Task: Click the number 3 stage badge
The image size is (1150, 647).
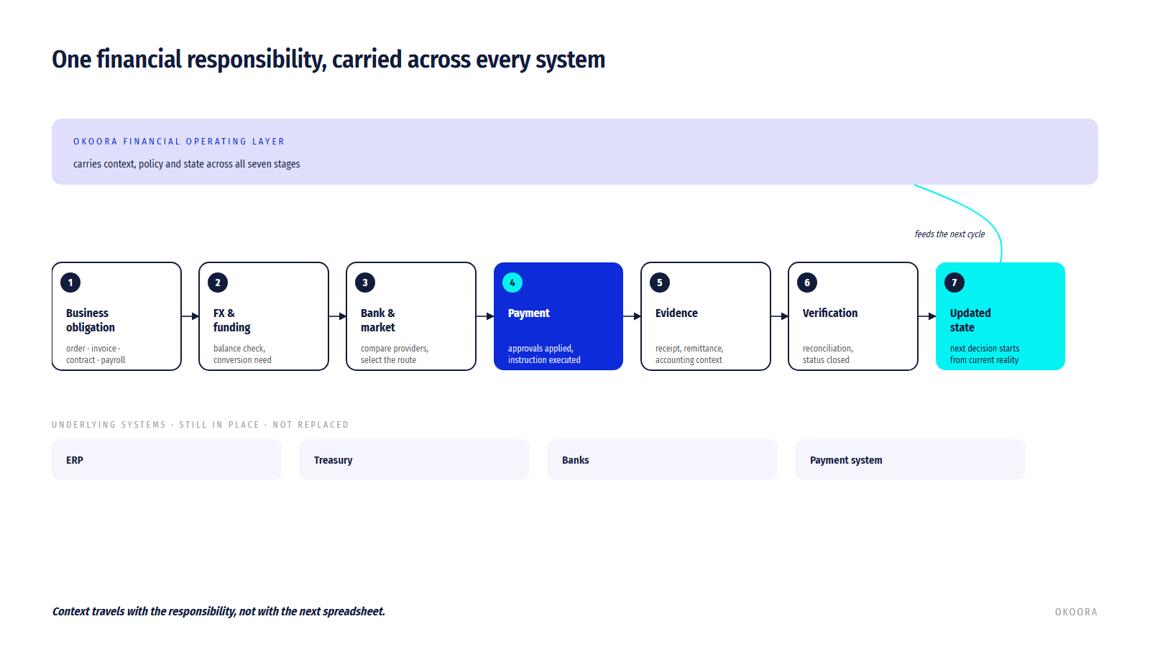Action: pyautogui.click(x=365, y=283)
